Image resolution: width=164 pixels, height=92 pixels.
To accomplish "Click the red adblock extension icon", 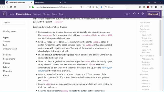I will (148, 7).
